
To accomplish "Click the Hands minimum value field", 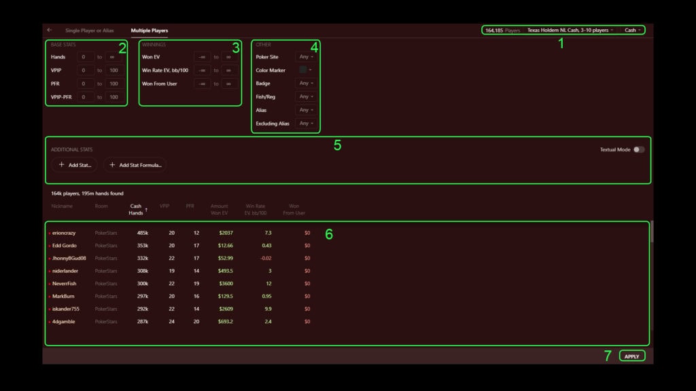I will 86,57.
